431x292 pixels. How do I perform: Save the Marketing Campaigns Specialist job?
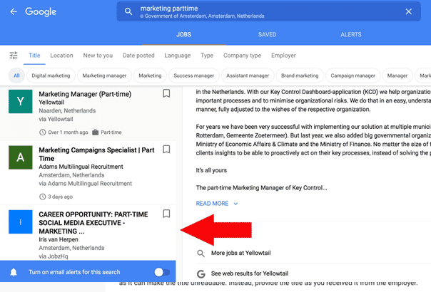166,150
